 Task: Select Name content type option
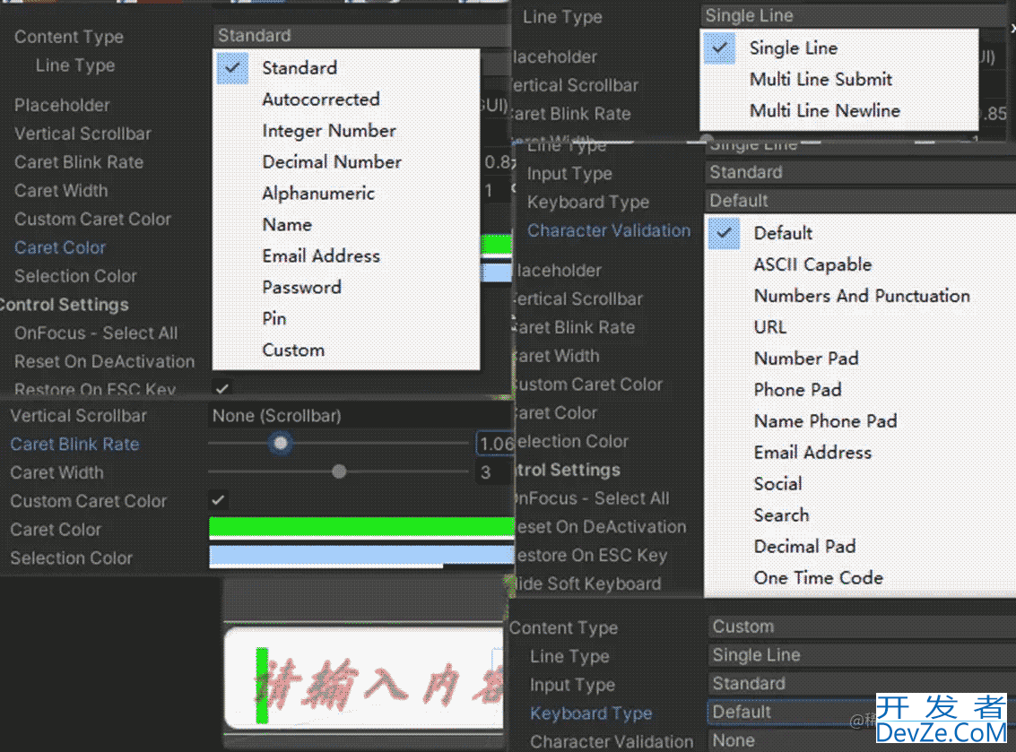[x=287, y=225]
